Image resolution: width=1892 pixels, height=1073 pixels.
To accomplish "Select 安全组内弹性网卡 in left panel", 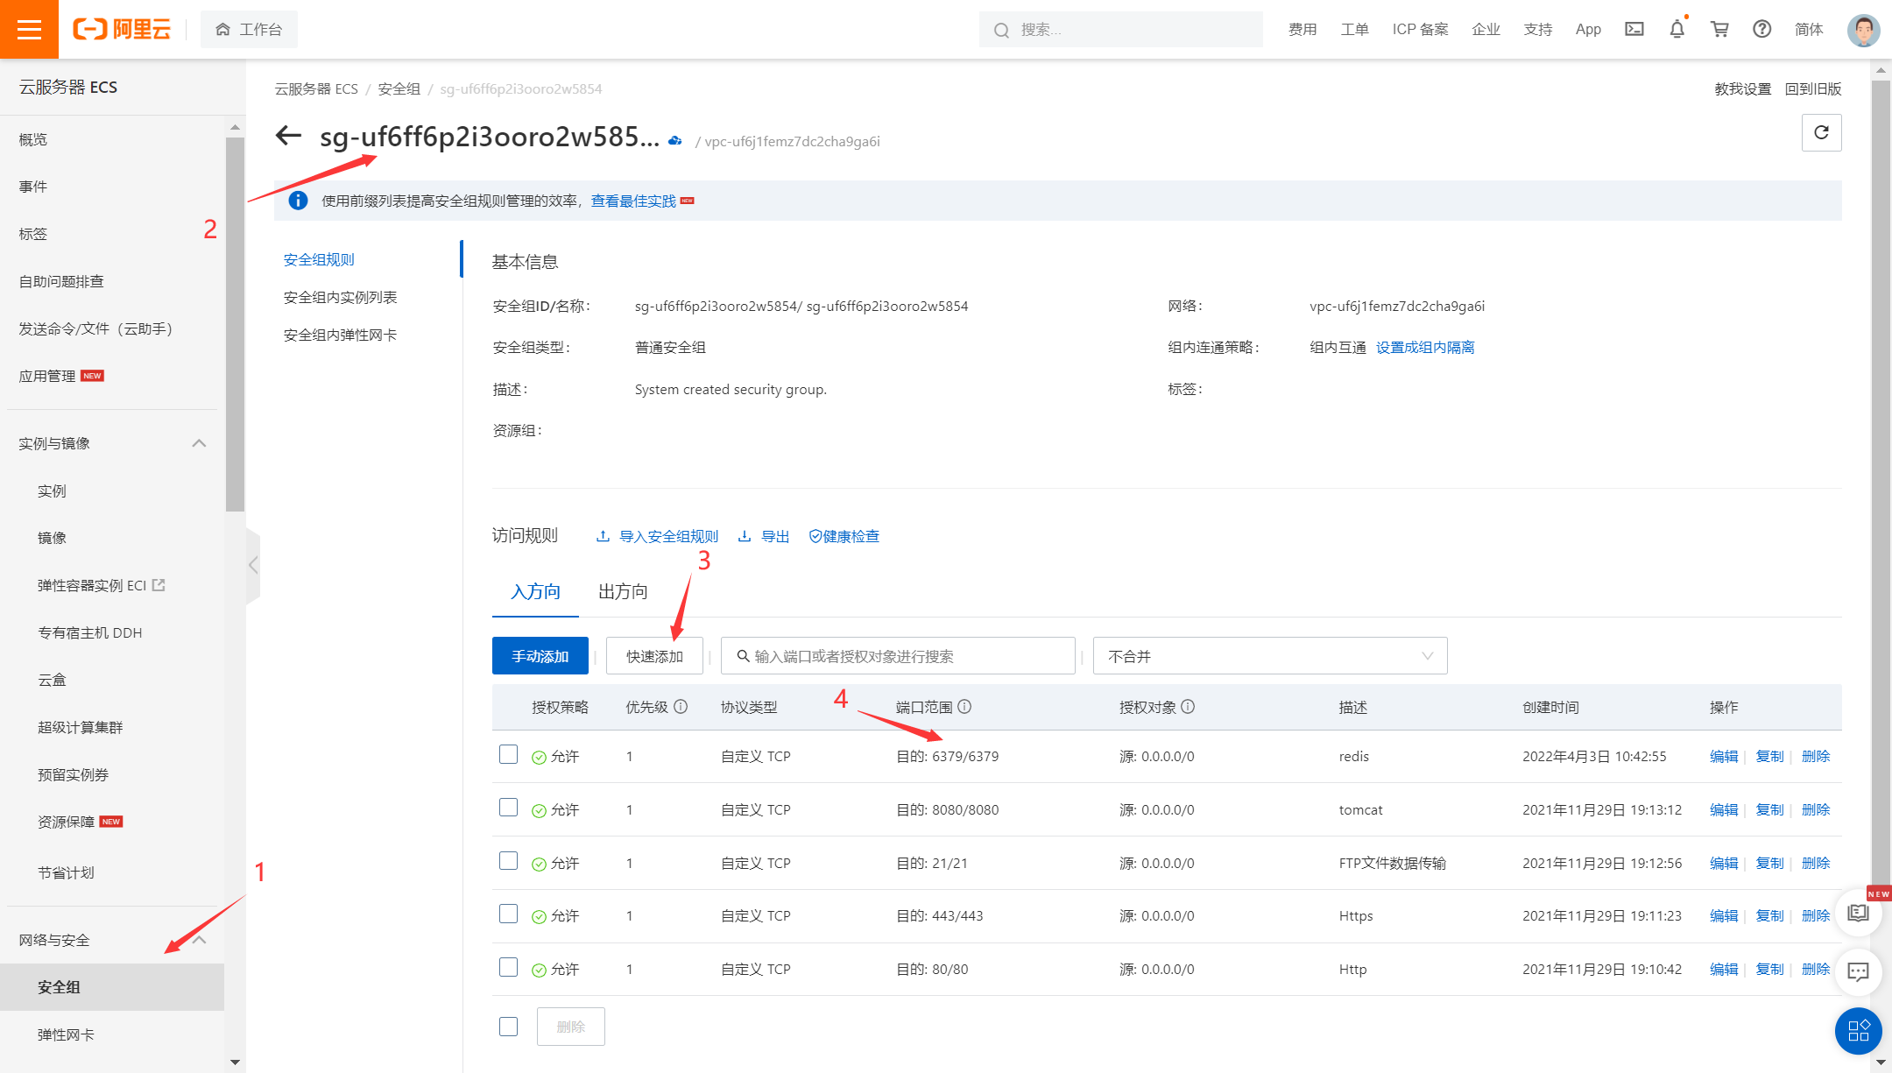I will coord(340,335).
